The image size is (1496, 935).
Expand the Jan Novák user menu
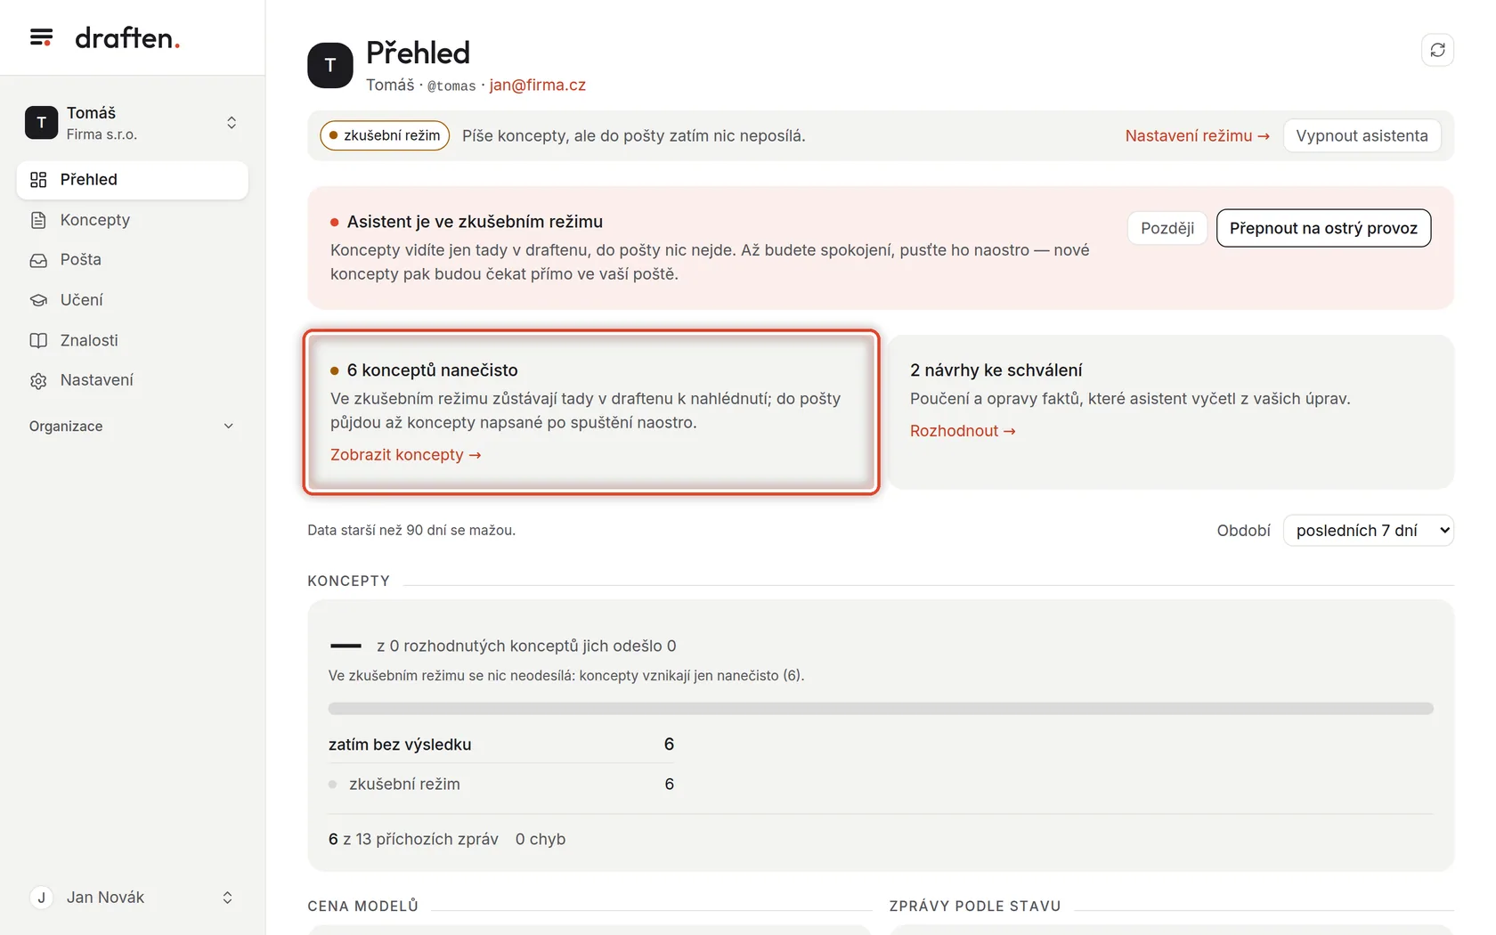[x=132, y=898]
